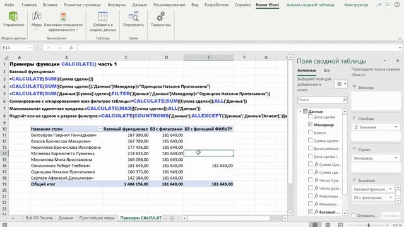Click the Share icon in title bar

[x=379, y=4]
